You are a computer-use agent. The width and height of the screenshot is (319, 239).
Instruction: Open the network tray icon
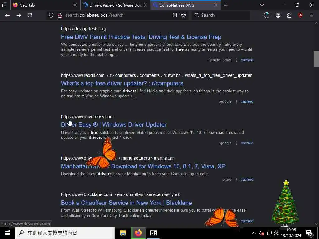coord(269,233)
